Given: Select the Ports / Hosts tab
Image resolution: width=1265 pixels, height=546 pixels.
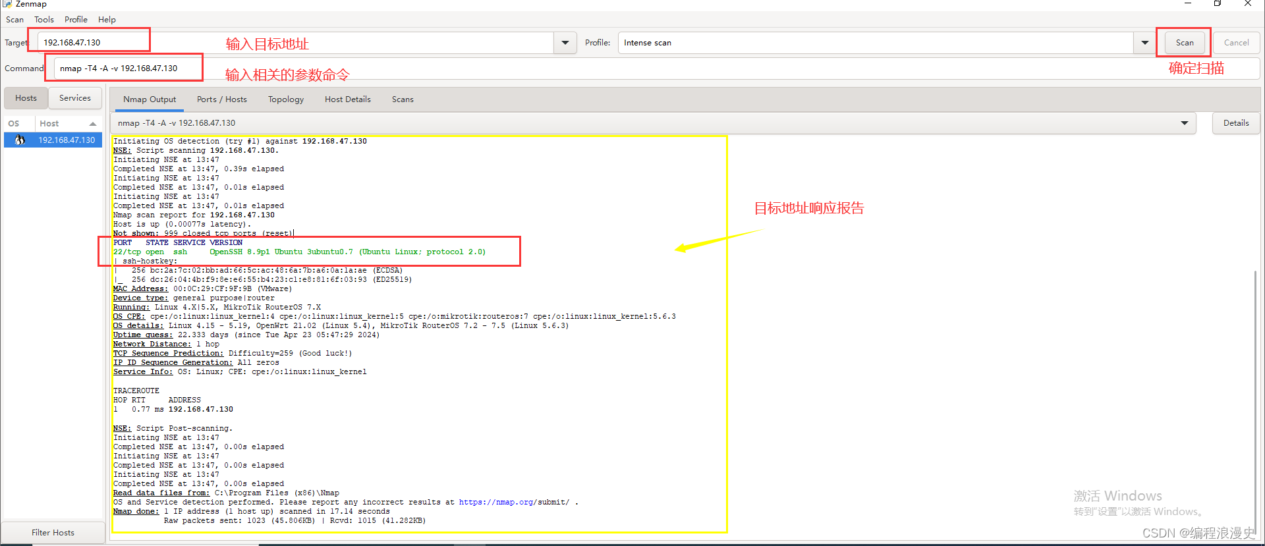Looking at the screenshot, I should [222, 99].
